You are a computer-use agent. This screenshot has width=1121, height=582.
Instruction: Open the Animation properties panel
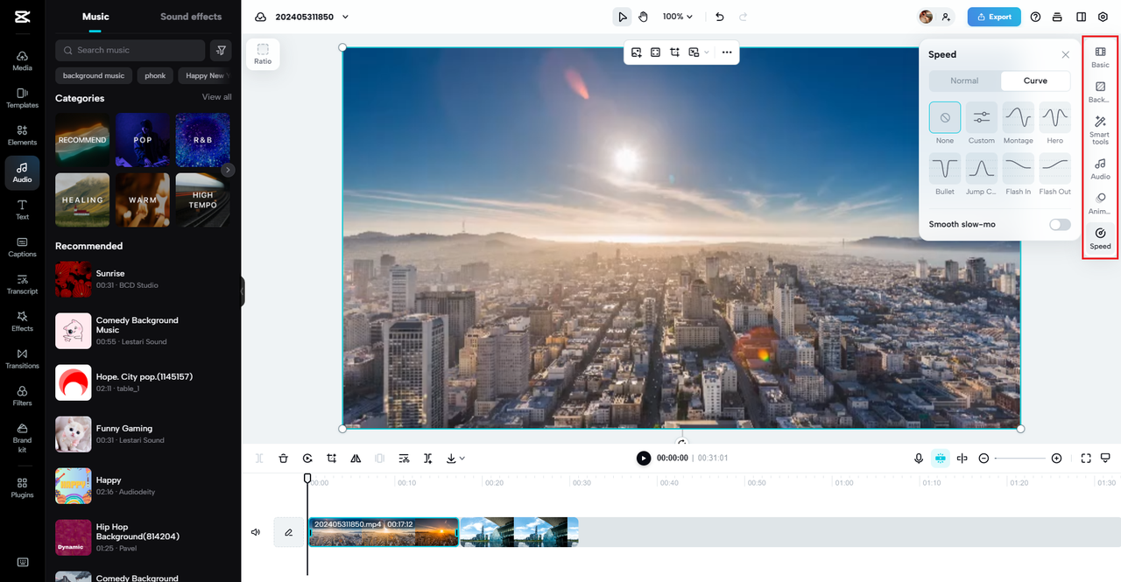[x=1100, y=204]
